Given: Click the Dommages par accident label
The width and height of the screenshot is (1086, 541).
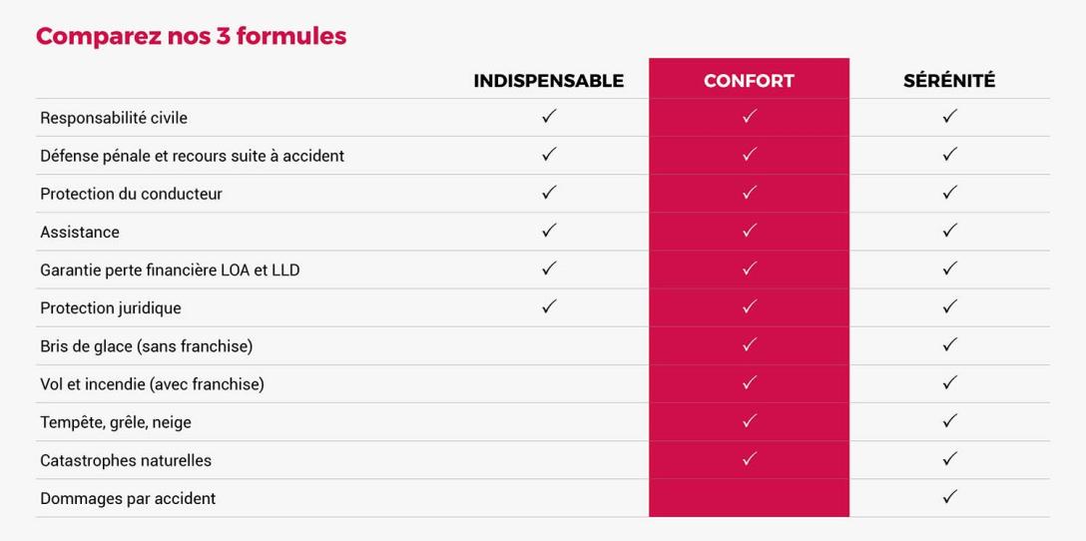Looking at the screenshot, I should (x=128, y=498).
